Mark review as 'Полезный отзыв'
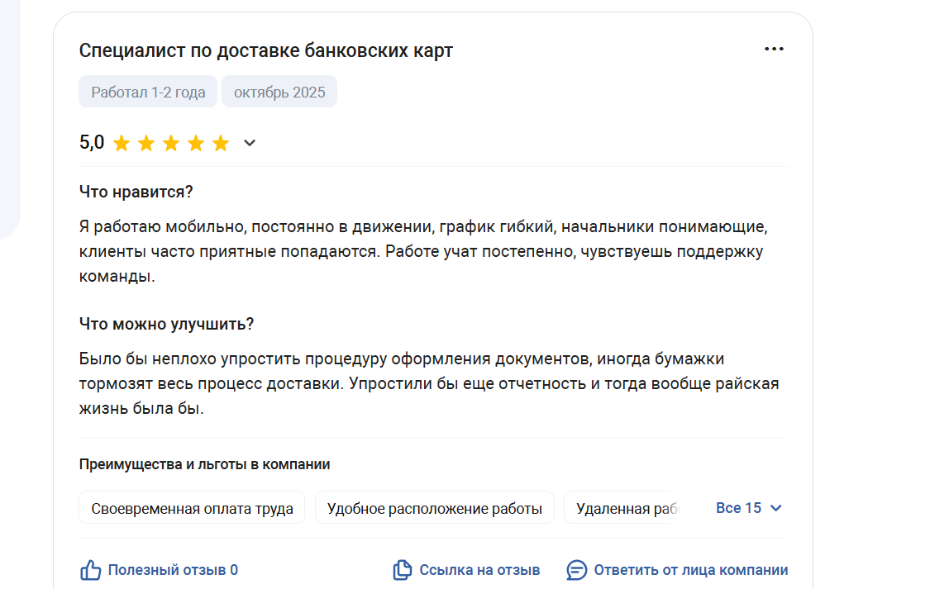The height and width of the screenshot is (589, 949). click(172, 570)
